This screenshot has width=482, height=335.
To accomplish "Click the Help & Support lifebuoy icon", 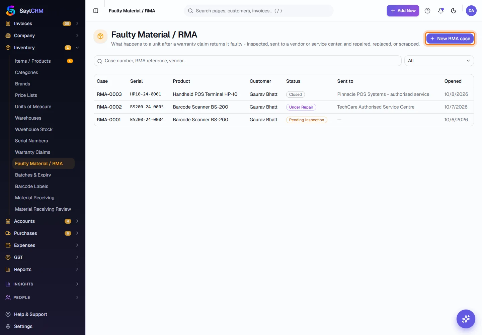I will click(x=8, y=314).
